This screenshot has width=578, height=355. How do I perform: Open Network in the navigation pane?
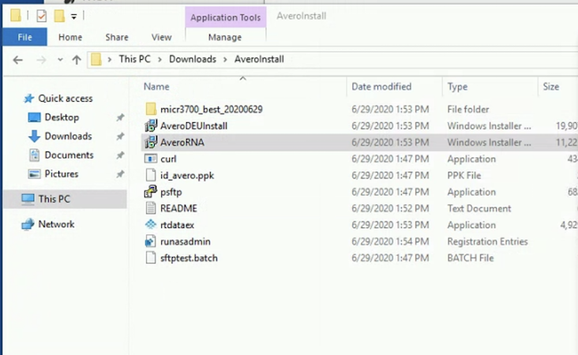coord(56,224)
